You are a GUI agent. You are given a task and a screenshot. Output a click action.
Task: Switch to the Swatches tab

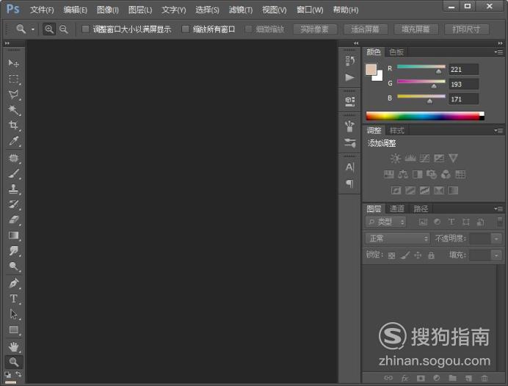[396, 52]
